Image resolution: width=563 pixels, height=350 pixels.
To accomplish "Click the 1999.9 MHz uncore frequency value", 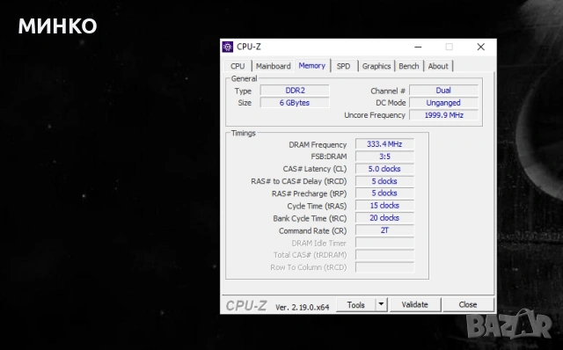I will [x=443, y=115].
